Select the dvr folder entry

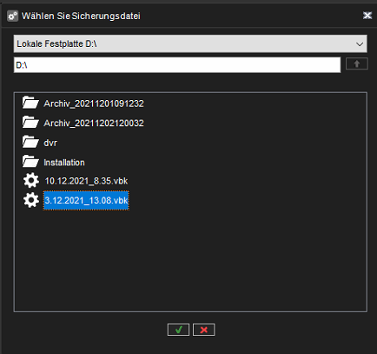click(x=50, y=143)
